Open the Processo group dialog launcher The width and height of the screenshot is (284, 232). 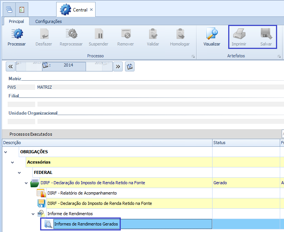click(x=193, y=57)
